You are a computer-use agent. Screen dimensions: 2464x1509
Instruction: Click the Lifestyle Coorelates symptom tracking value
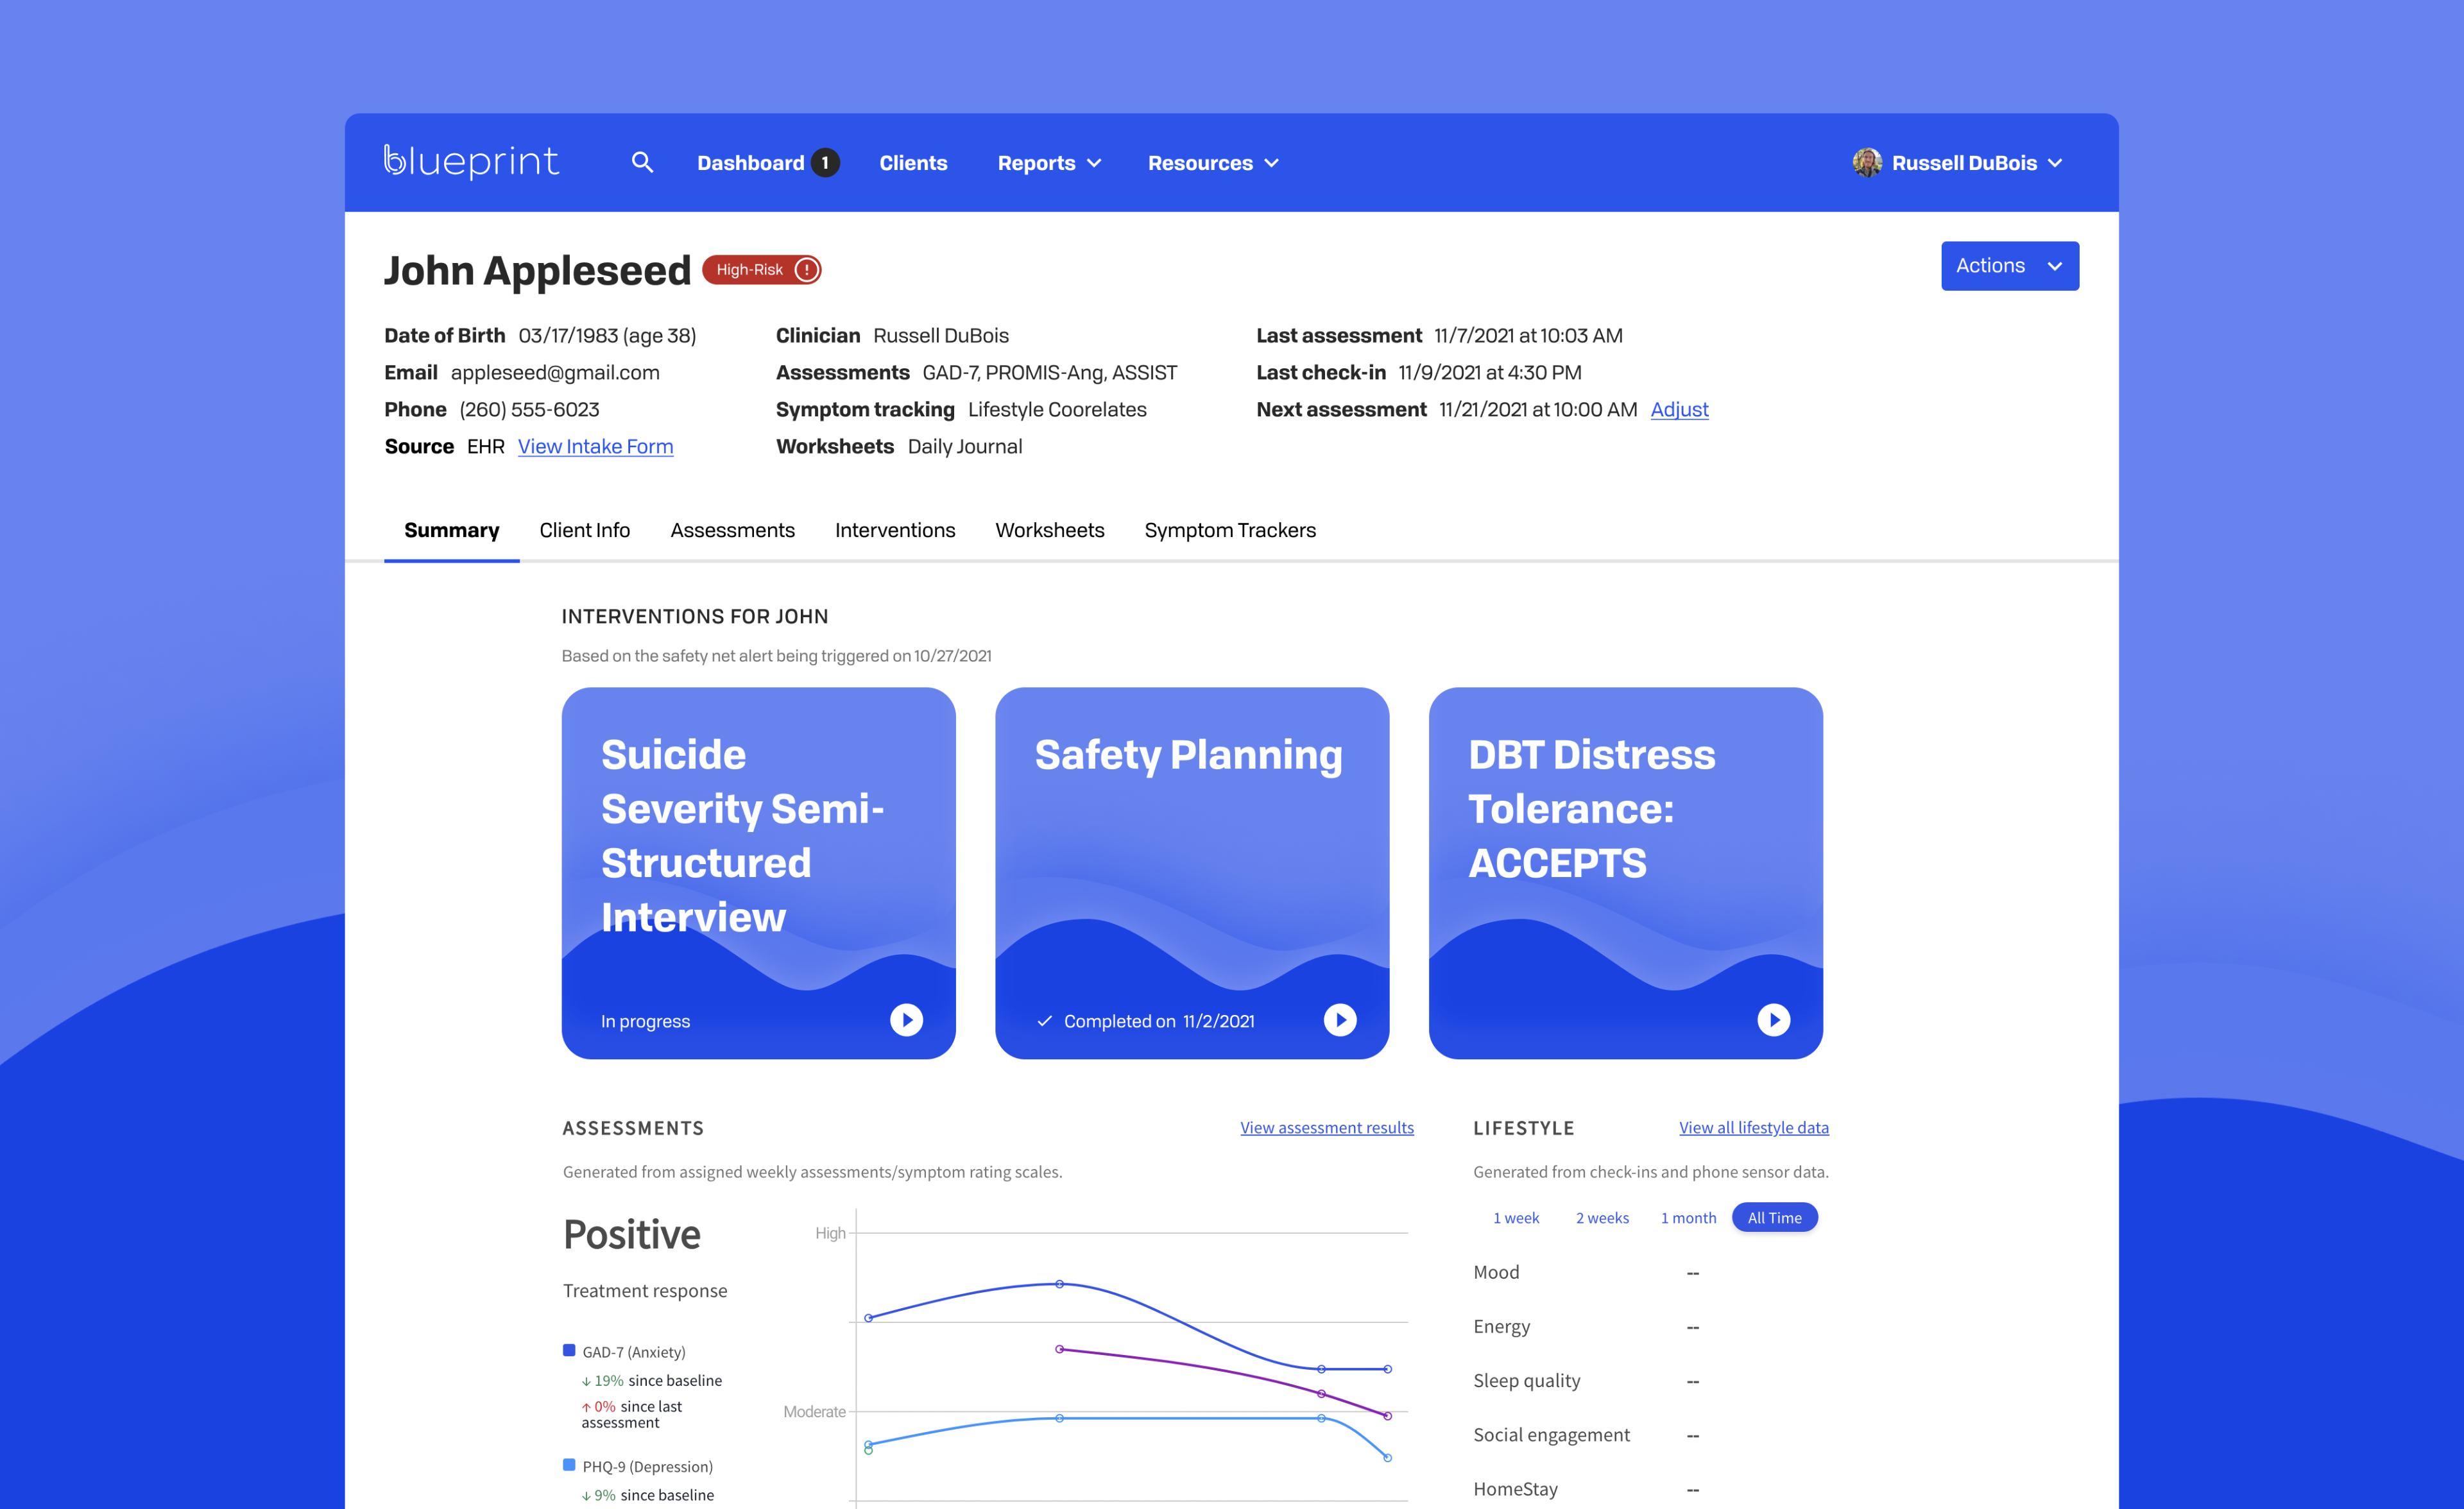click(1057, 409)
